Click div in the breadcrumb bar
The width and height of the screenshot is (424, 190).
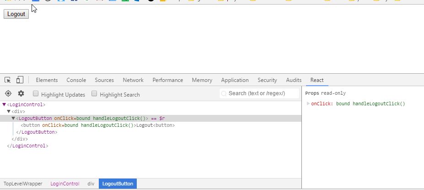click(91, 184)
